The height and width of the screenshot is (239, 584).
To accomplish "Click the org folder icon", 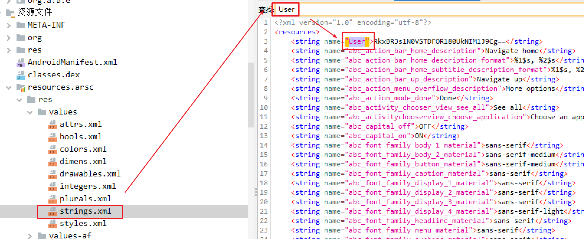I will pos(21,37).
